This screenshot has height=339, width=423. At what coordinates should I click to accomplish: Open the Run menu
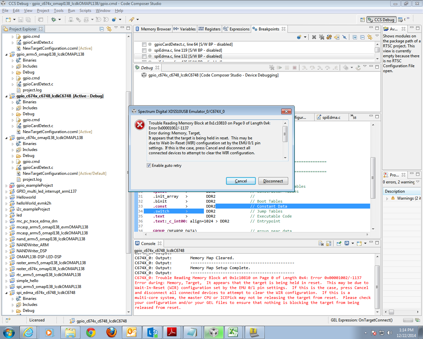71,11
